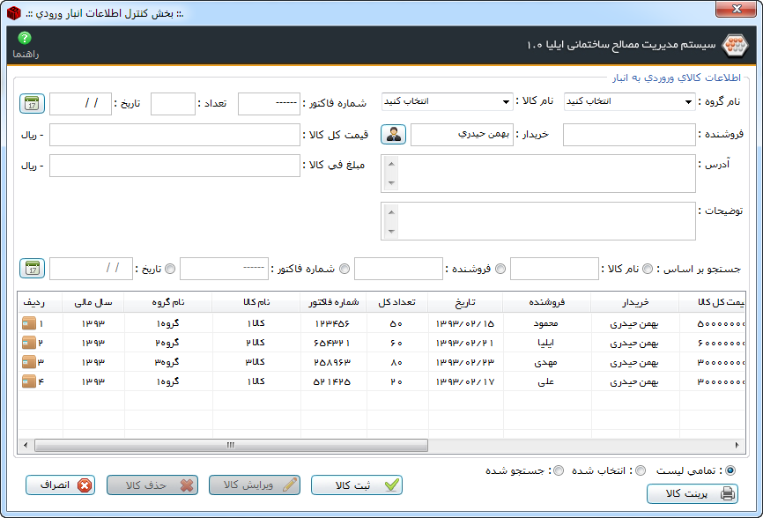Image resolution: width=763 pixels, height=518 pixels.
Task: Select the فروشنده search radio button
Action: pos(500,269)
